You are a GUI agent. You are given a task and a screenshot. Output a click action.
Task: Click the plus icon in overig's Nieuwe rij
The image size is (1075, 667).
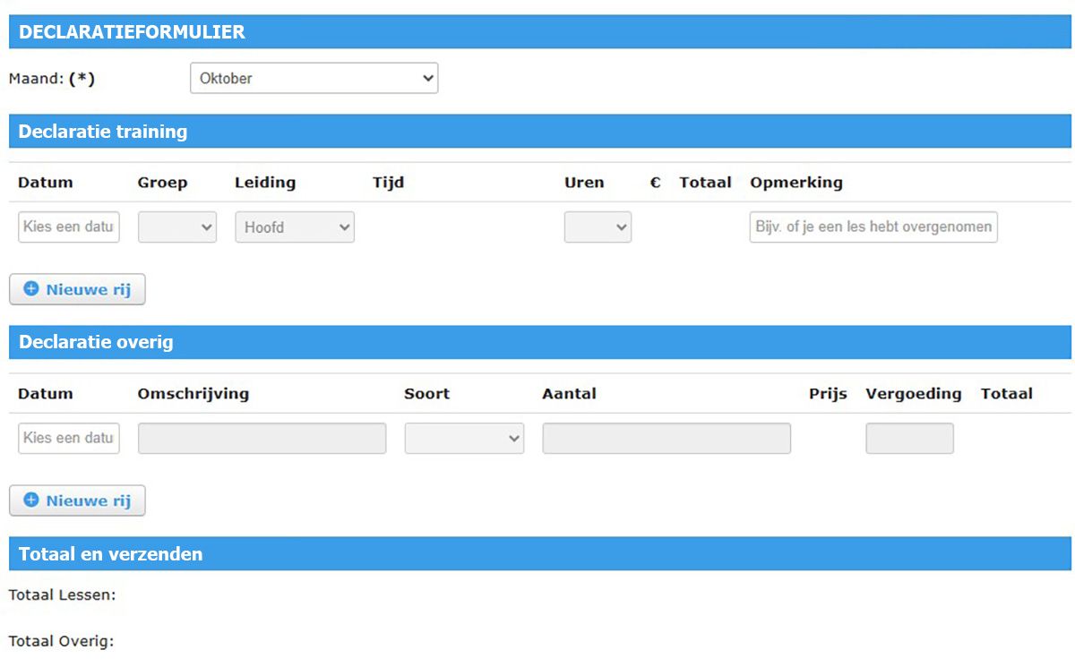[31, 500]
